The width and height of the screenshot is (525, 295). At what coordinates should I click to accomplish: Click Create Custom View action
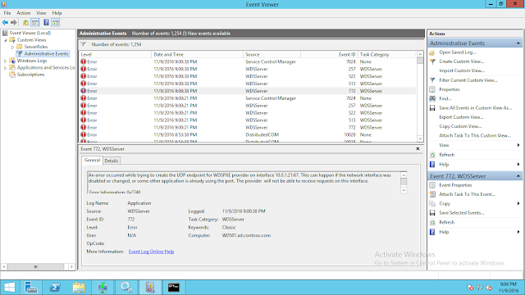(x=461, y=61)
